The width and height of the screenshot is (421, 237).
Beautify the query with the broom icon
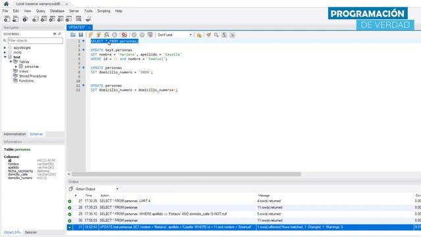click(x=209, y=35)
